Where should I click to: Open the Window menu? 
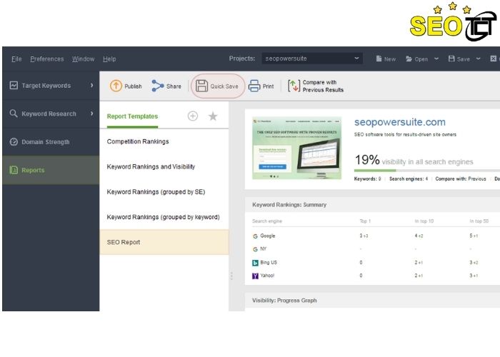tap(83, 59)
